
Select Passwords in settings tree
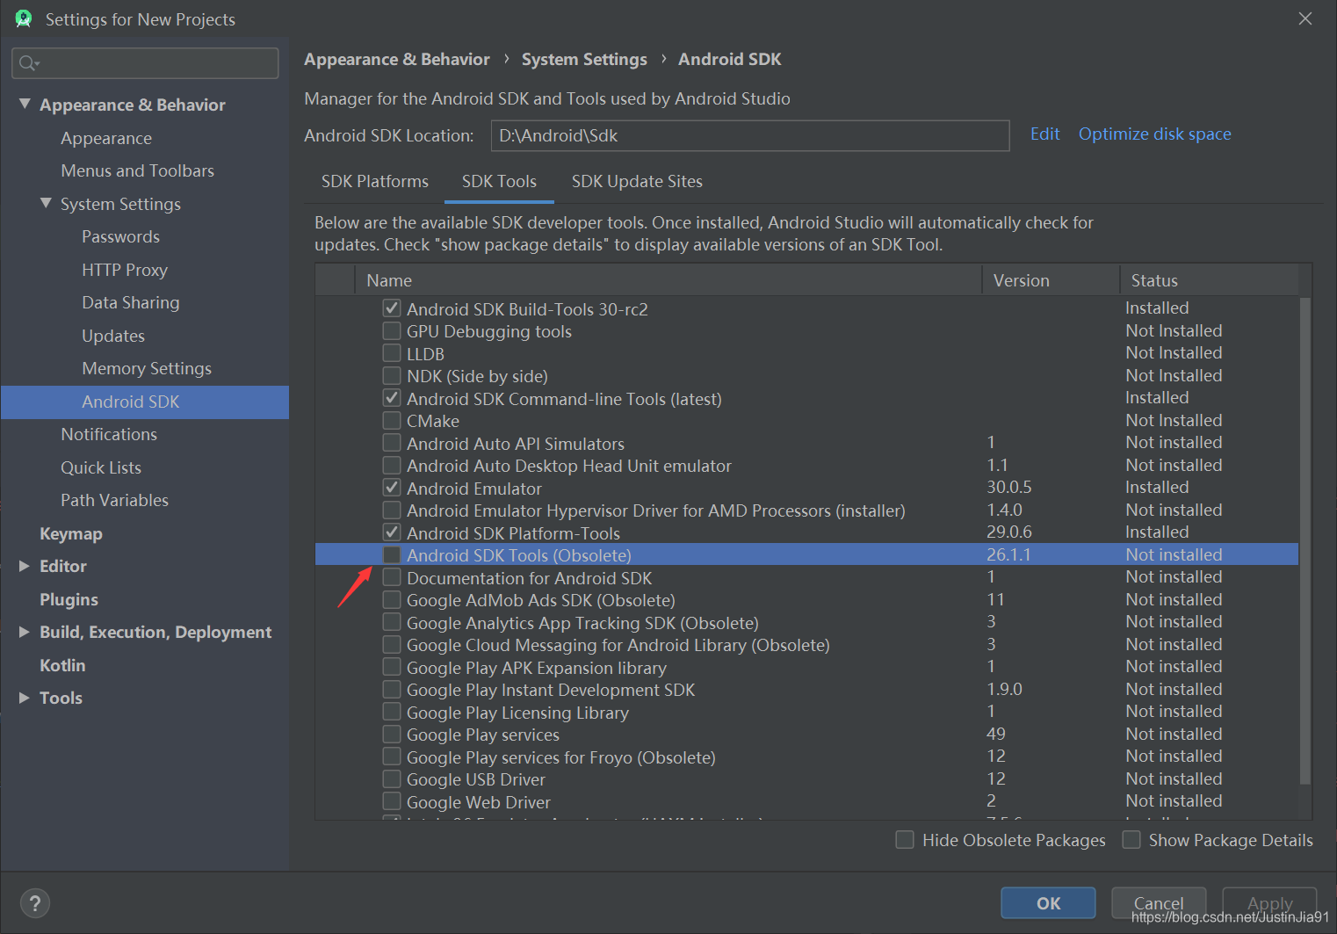120,236
